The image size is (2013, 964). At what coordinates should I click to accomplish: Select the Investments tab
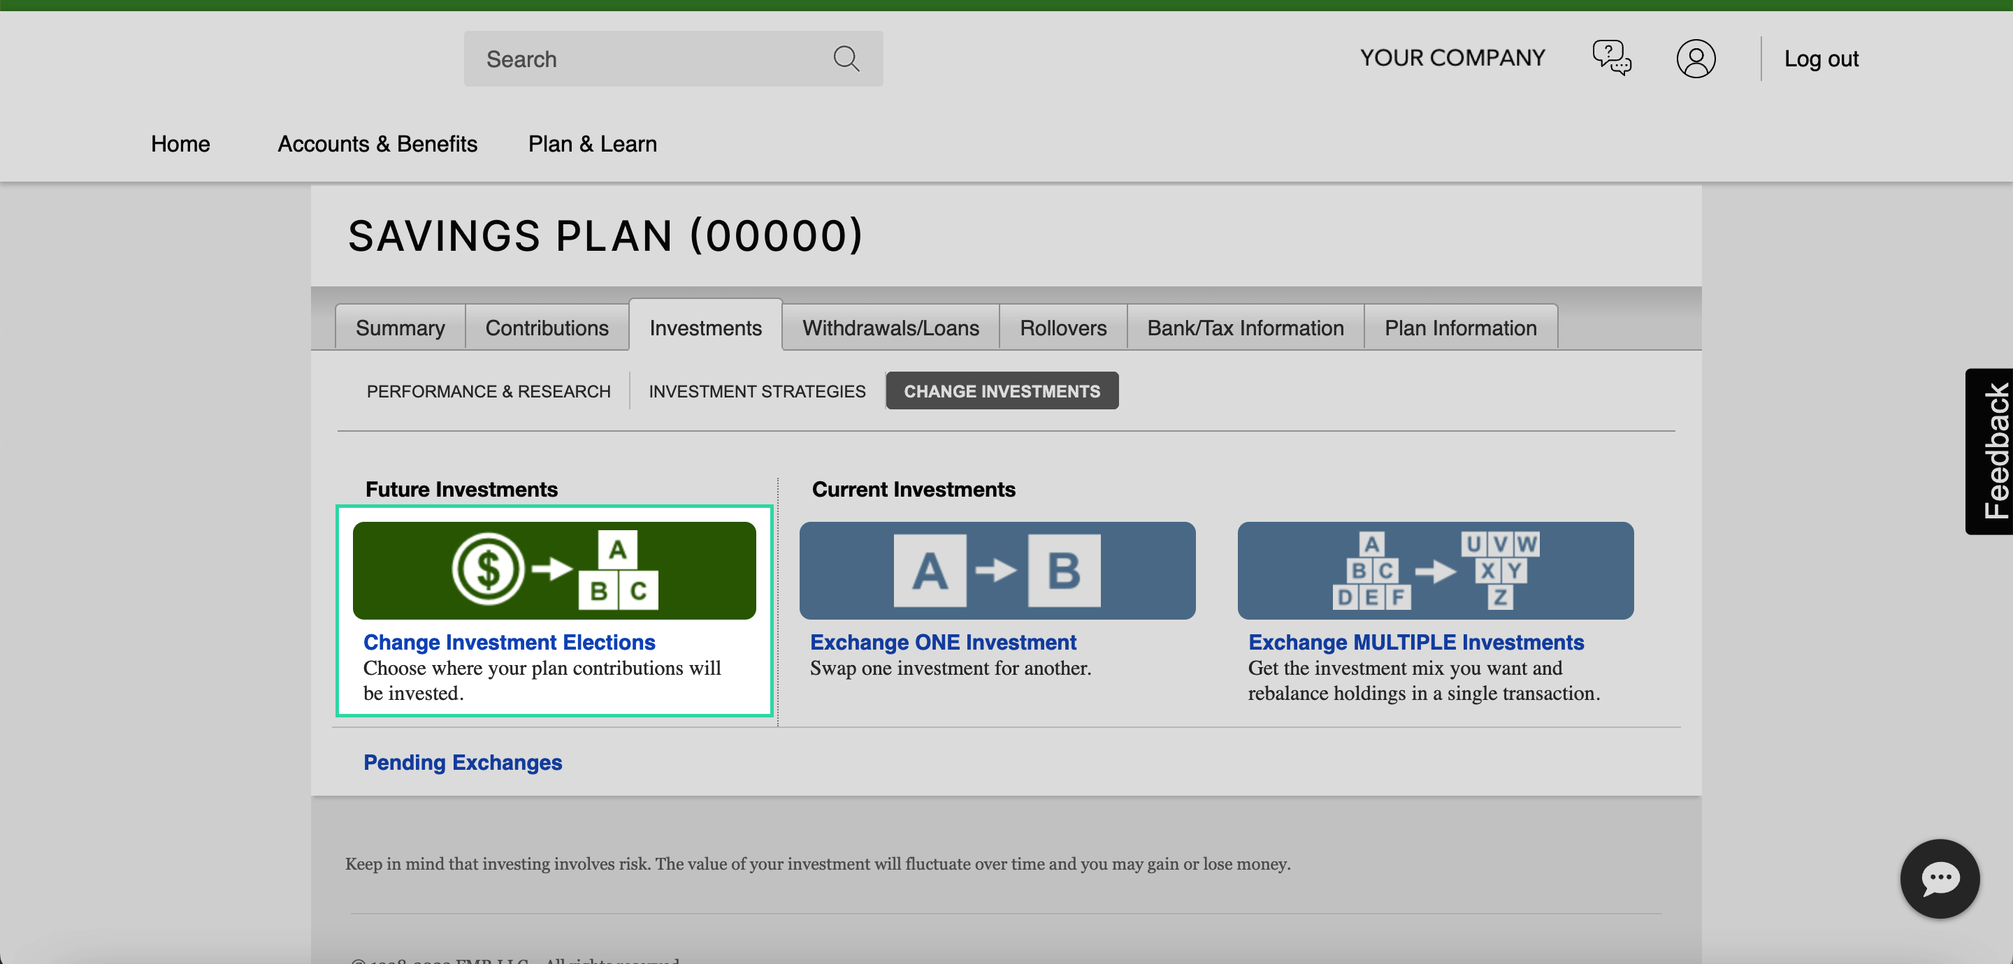(706, 328)
